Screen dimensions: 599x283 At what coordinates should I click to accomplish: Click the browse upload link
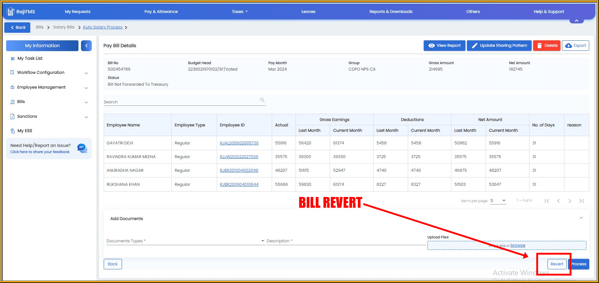pyautogui.click(x=518, y=245)
